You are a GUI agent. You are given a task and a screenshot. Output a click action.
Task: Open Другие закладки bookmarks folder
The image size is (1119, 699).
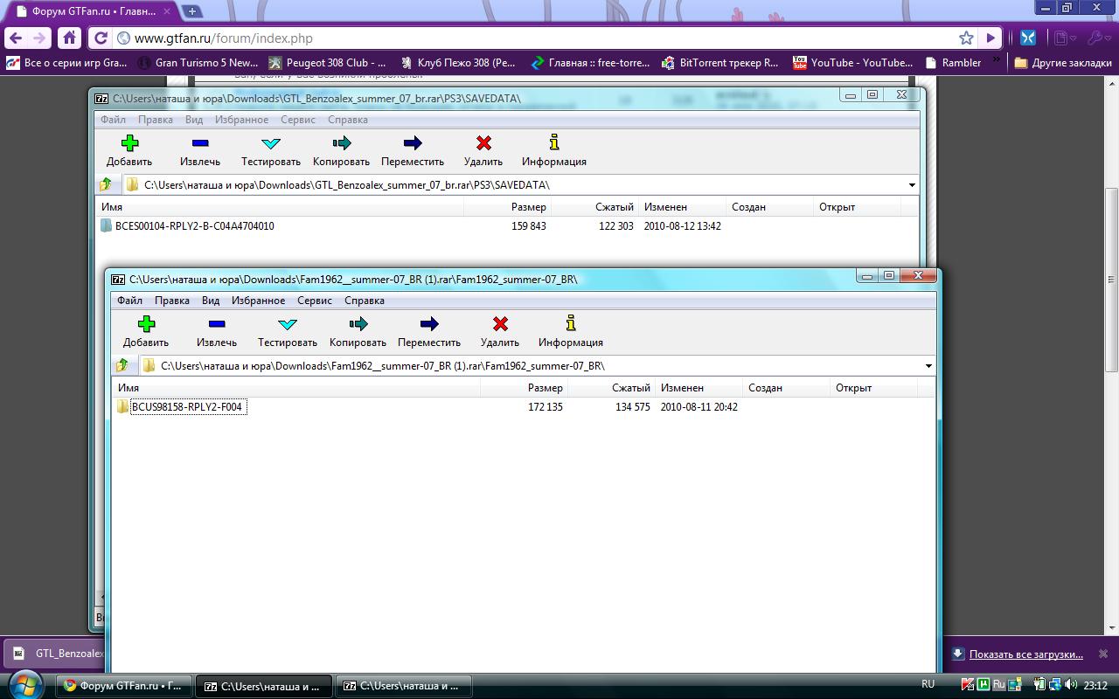pyautogui.click(x=1063, y=62)
